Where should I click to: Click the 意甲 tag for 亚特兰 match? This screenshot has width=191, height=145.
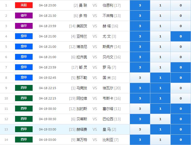tap(24, 36)
